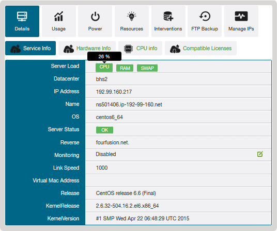The image size is (277, 231).
Task: Open Compatible Licenses tab
Action: point(201,48)
